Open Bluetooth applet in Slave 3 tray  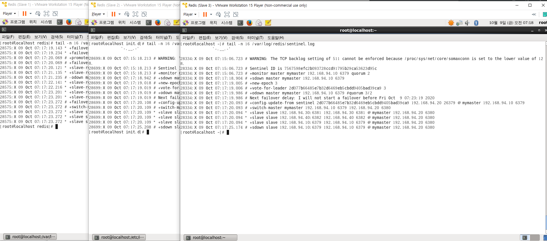click(x=476, y=23)
